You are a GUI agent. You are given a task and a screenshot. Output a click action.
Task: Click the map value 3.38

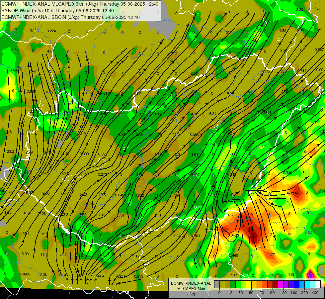click(299, 10)
